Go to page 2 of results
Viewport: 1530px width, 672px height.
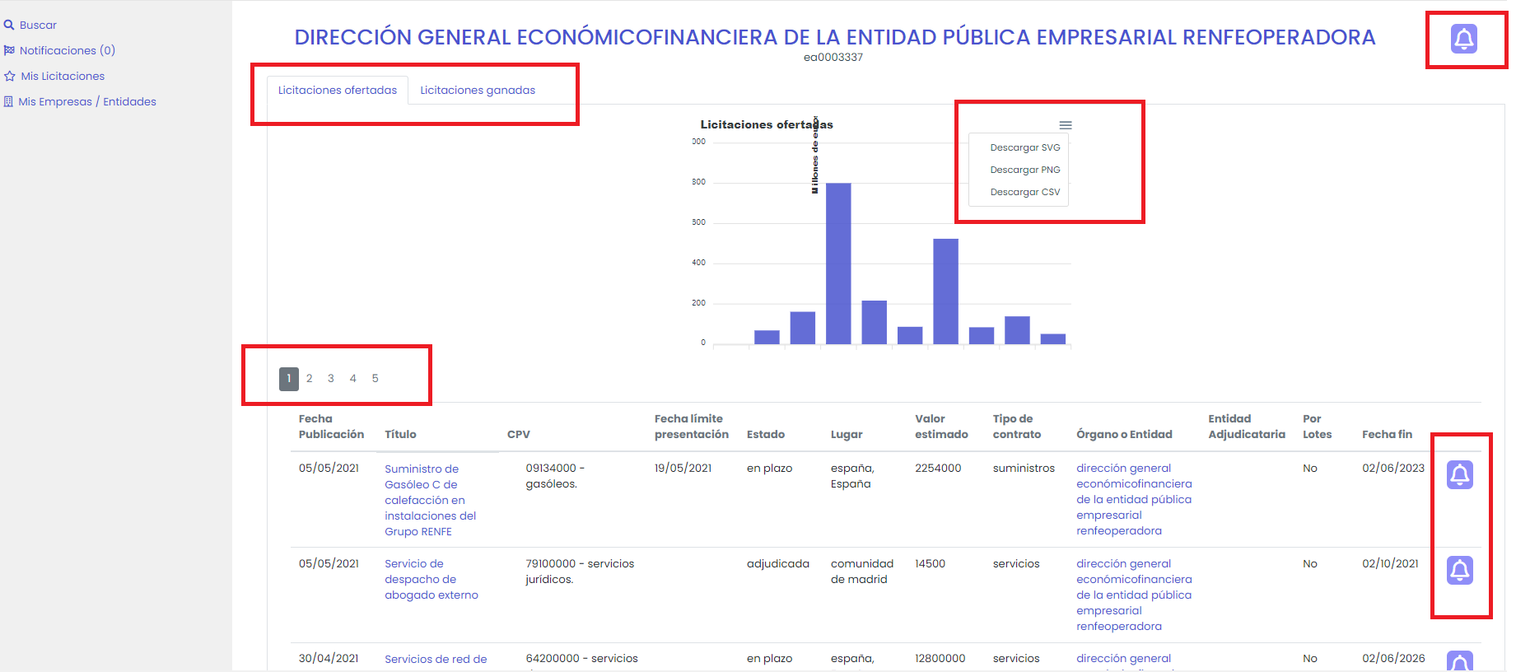(310, 379)
